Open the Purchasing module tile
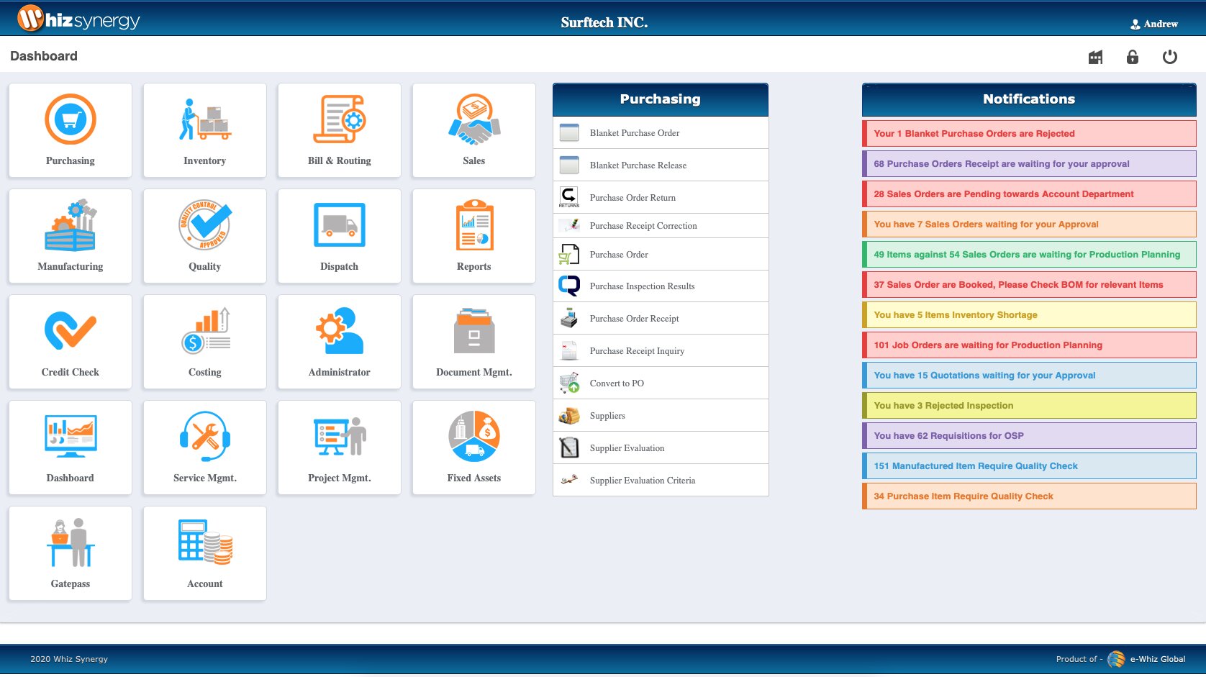1206x677 pixels. (x=71, y=130)
